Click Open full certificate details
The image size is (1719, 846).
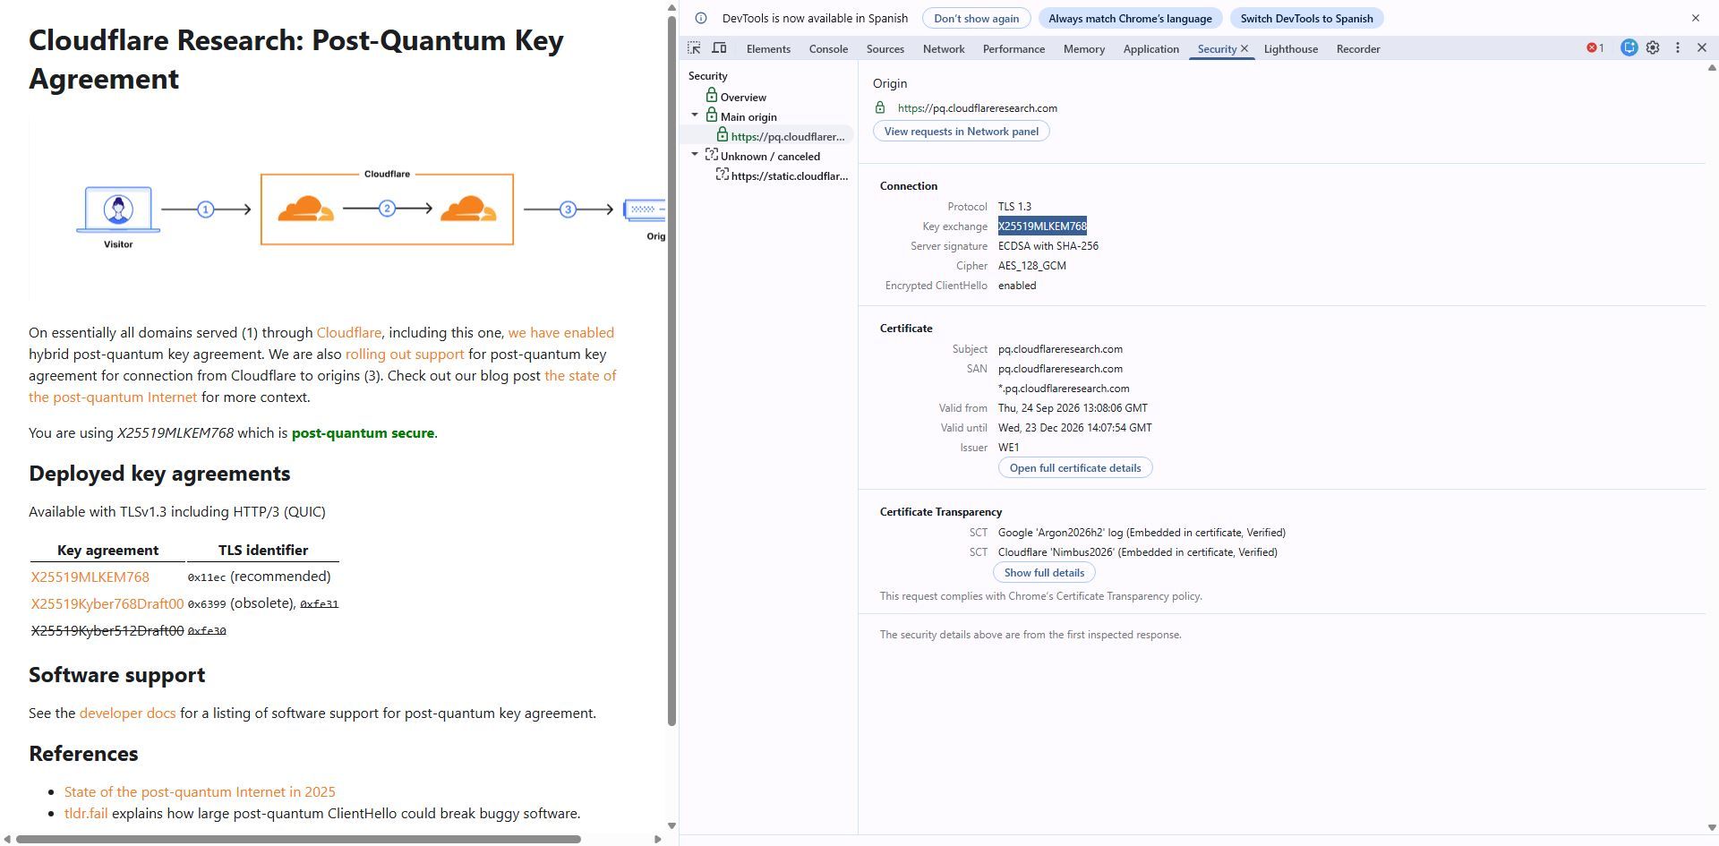[x=1074, y=467]
